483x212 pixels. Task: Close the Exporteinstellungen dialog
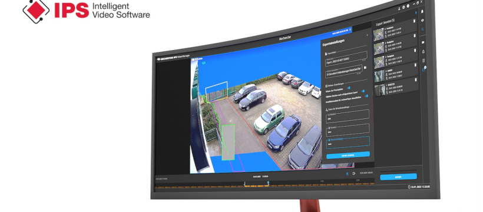(367, 35)
